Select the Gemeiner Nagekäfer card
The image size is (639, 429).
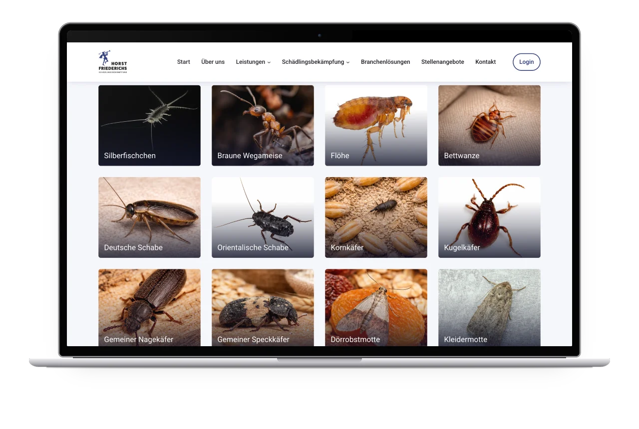149,308
